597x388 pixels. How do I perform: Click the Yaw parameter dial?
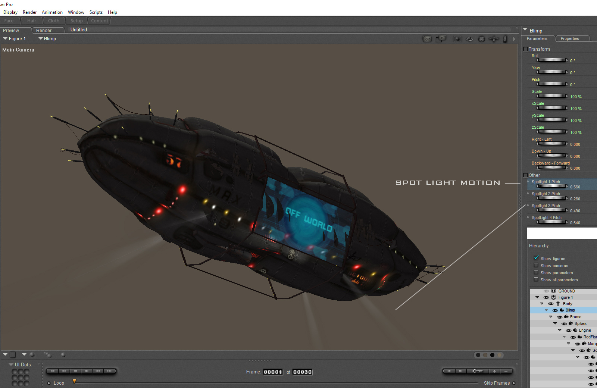[552, 72]
